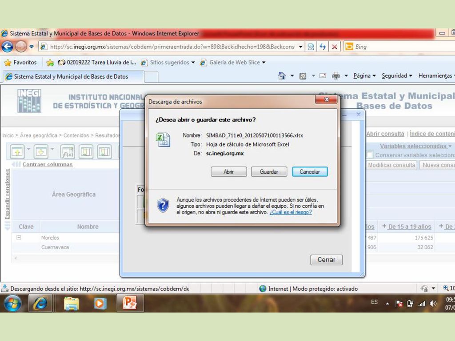Click the INEGI logo
Image resolution: width=455 pixels, height=341 pixels.
(29, 101)
